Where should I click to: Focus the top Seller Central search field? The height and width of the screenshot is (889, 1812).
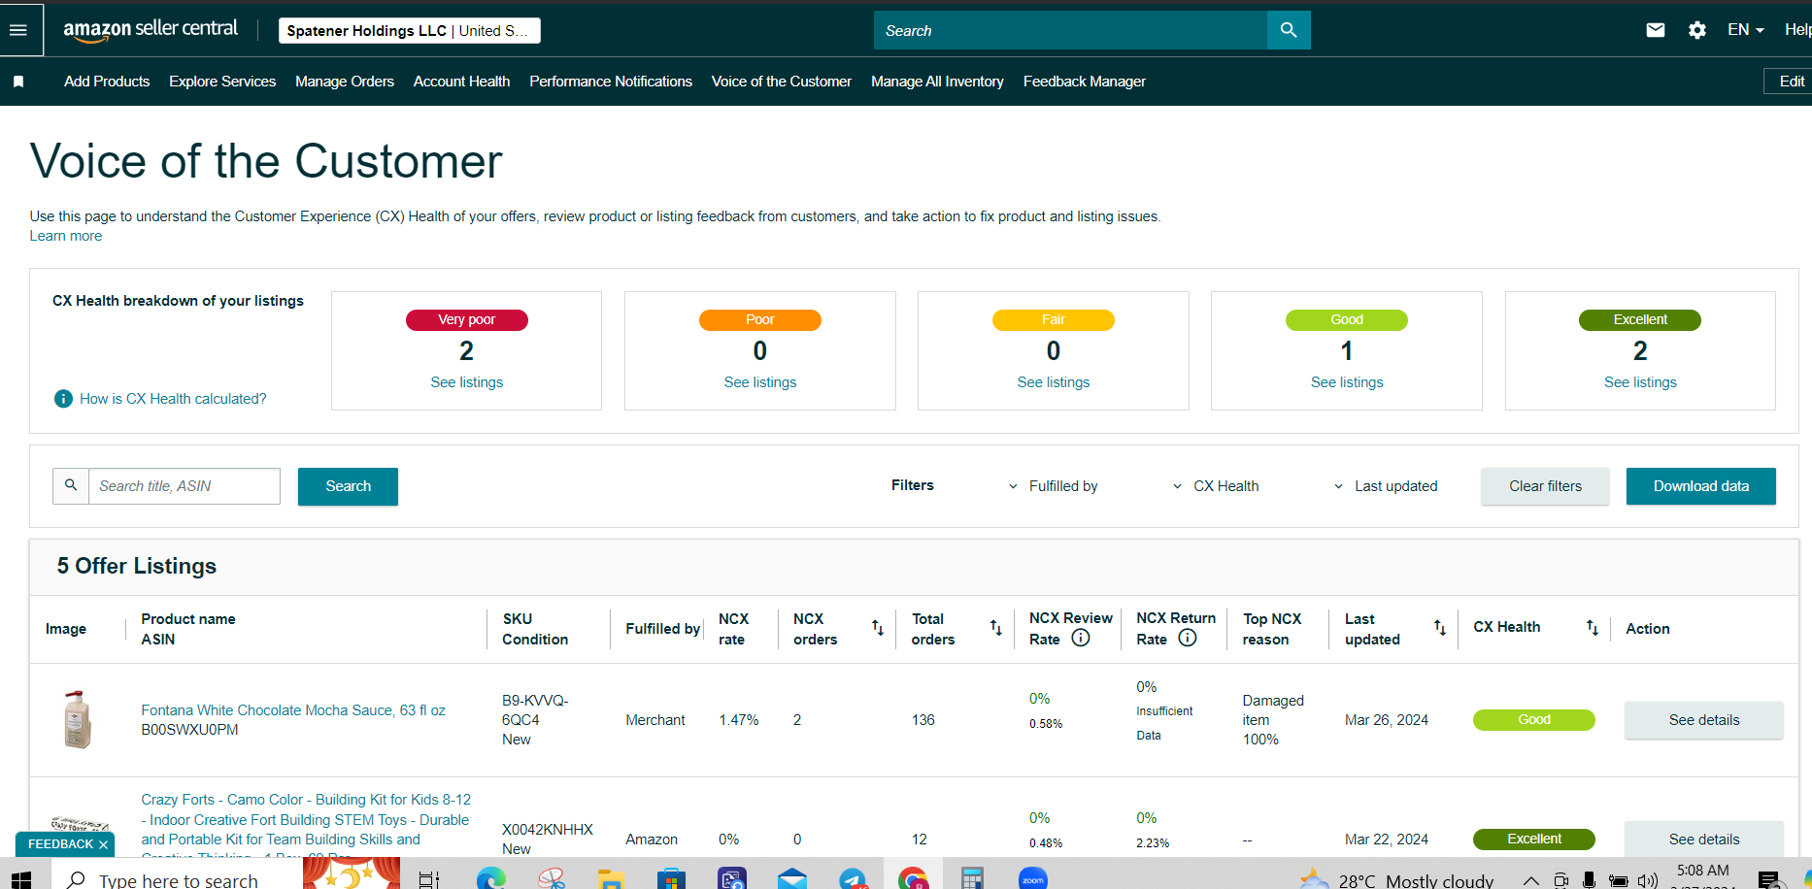coord(1070,30)
